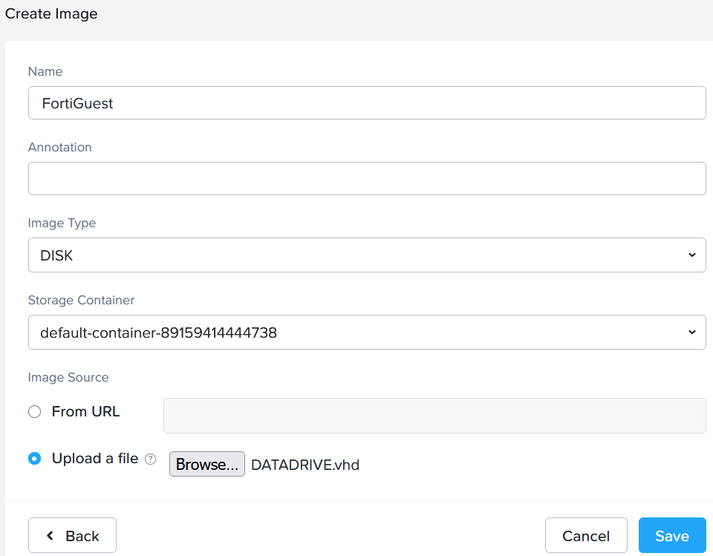This screenshot has height=556, width=713.
Task: Click the URL input field next to From URL
Action: (434, 415)
